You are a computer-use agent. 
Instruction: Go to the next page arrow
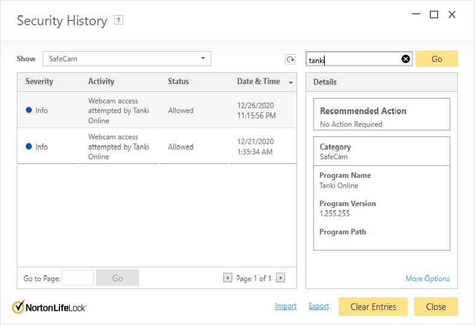point(280,278)
